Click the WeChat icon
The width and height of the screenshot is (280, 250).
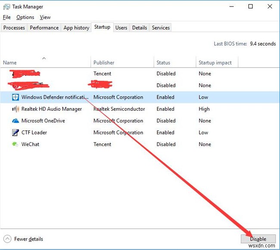15,144
